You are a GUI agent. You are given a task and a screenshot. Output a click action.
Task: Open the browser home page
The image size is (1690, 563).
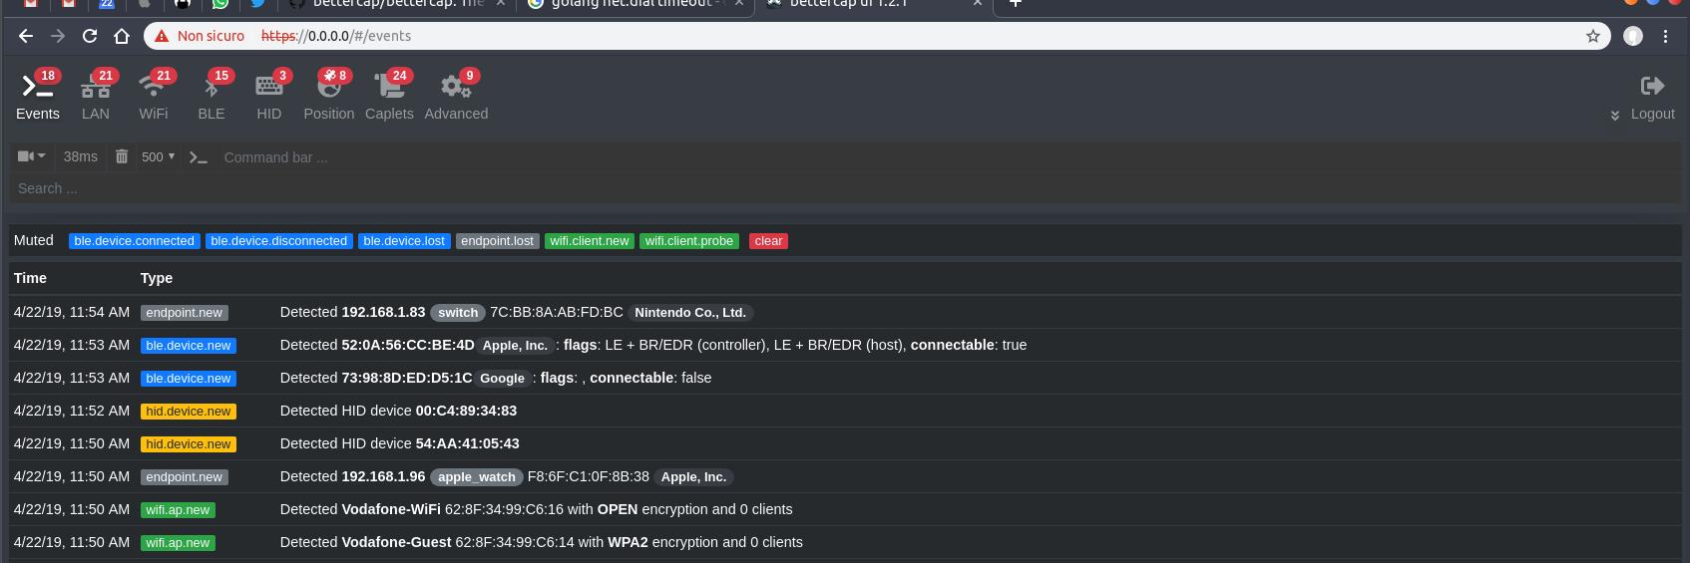pos(122,36)
